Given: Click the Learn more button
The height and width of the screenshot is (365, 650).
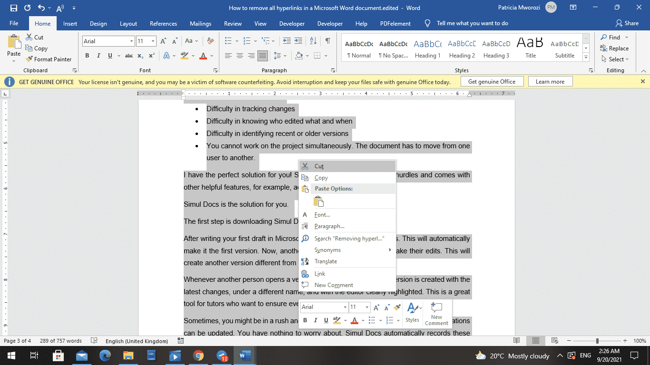Looking at the screenshot, I should point(550,81).
